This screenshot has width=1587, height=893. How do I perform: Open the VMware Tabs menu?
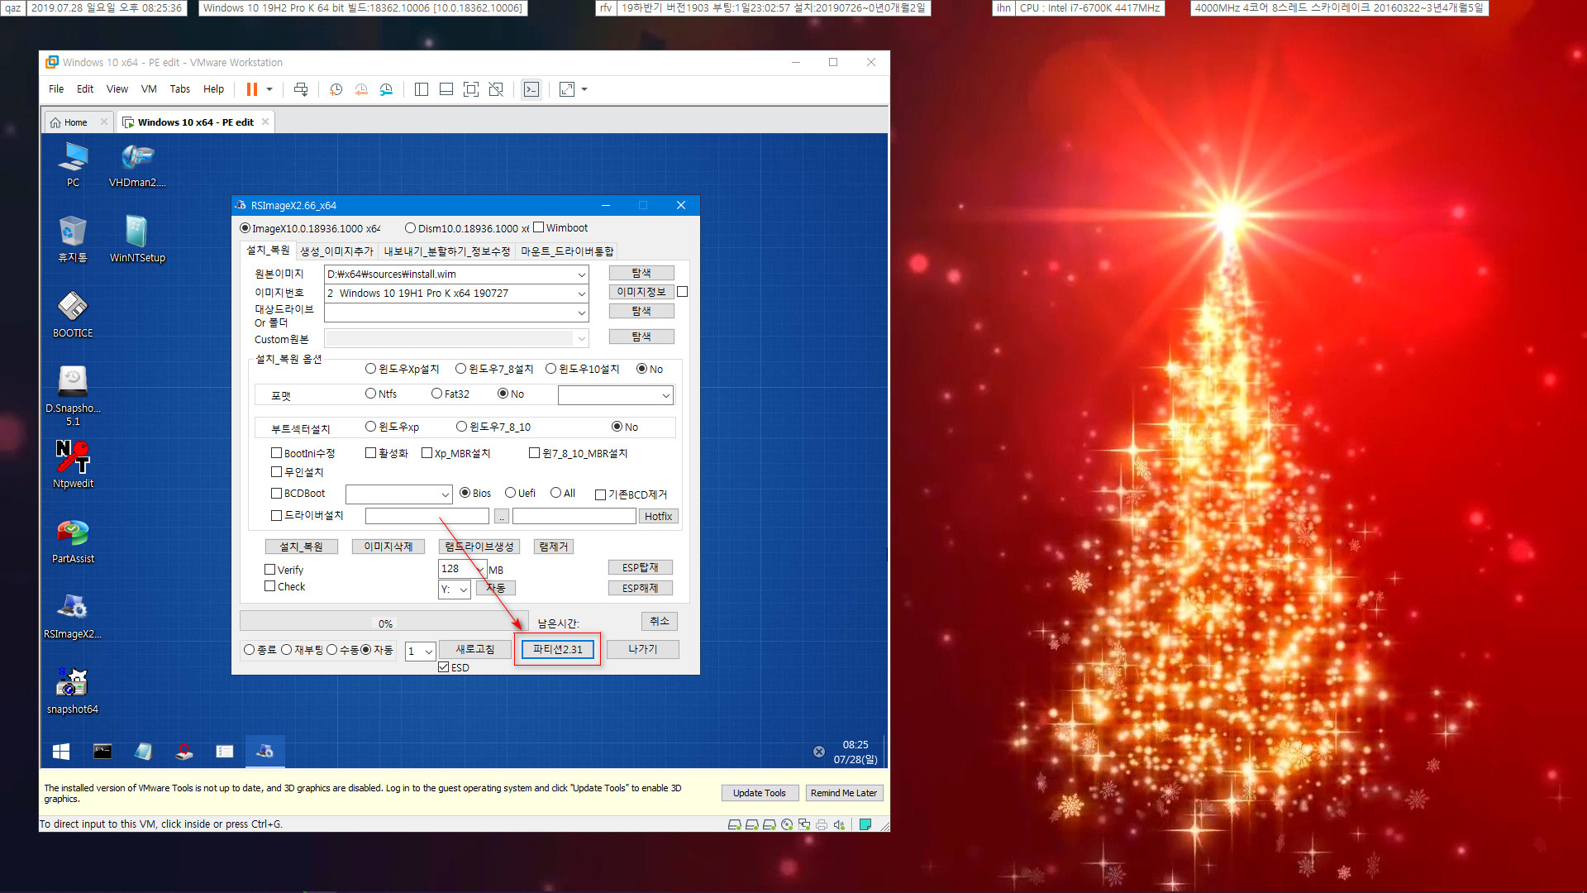(179, 89)
